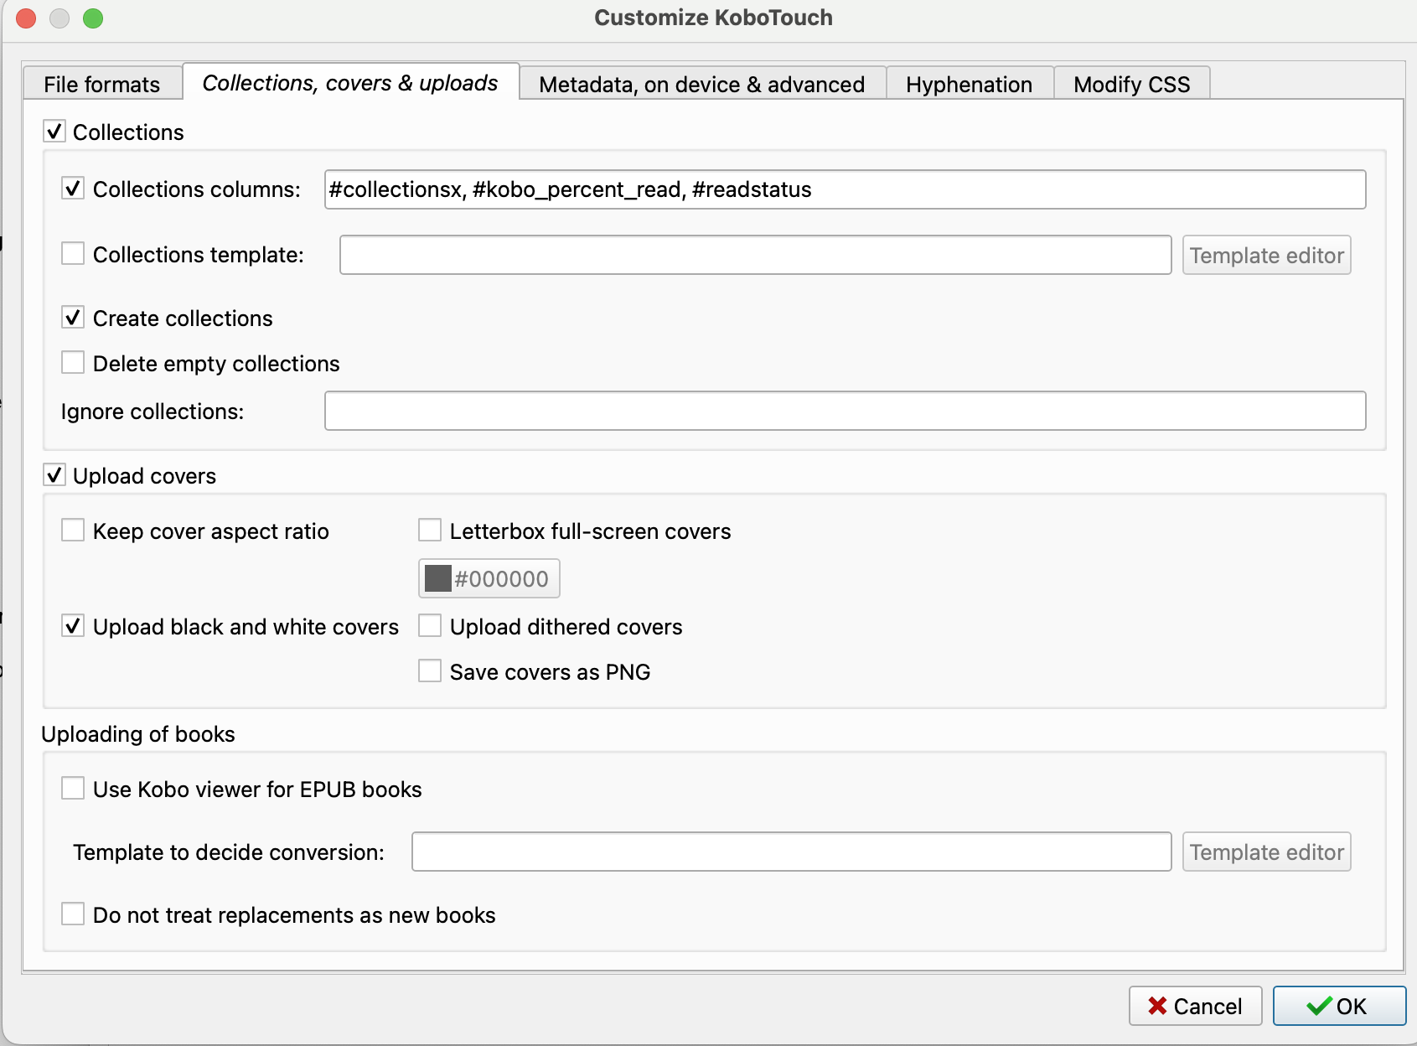Go to the Hyphenation tab
This screenshot has width=1417, height=1046.
[x=970, y=84]
